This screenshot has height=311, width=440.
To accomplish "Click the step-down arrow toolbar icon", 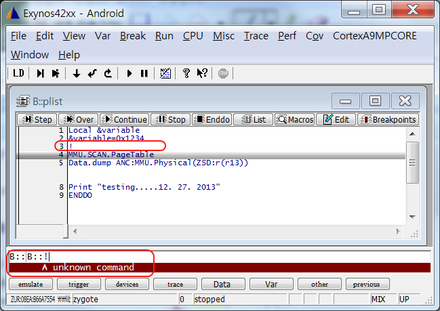I will point(77,73).
